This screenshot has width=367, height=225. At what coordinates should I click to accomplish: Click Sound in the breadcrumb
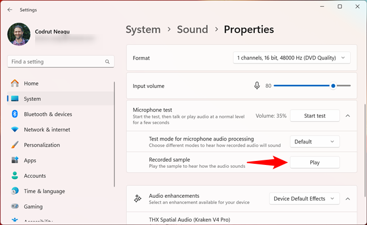[193, 29]
